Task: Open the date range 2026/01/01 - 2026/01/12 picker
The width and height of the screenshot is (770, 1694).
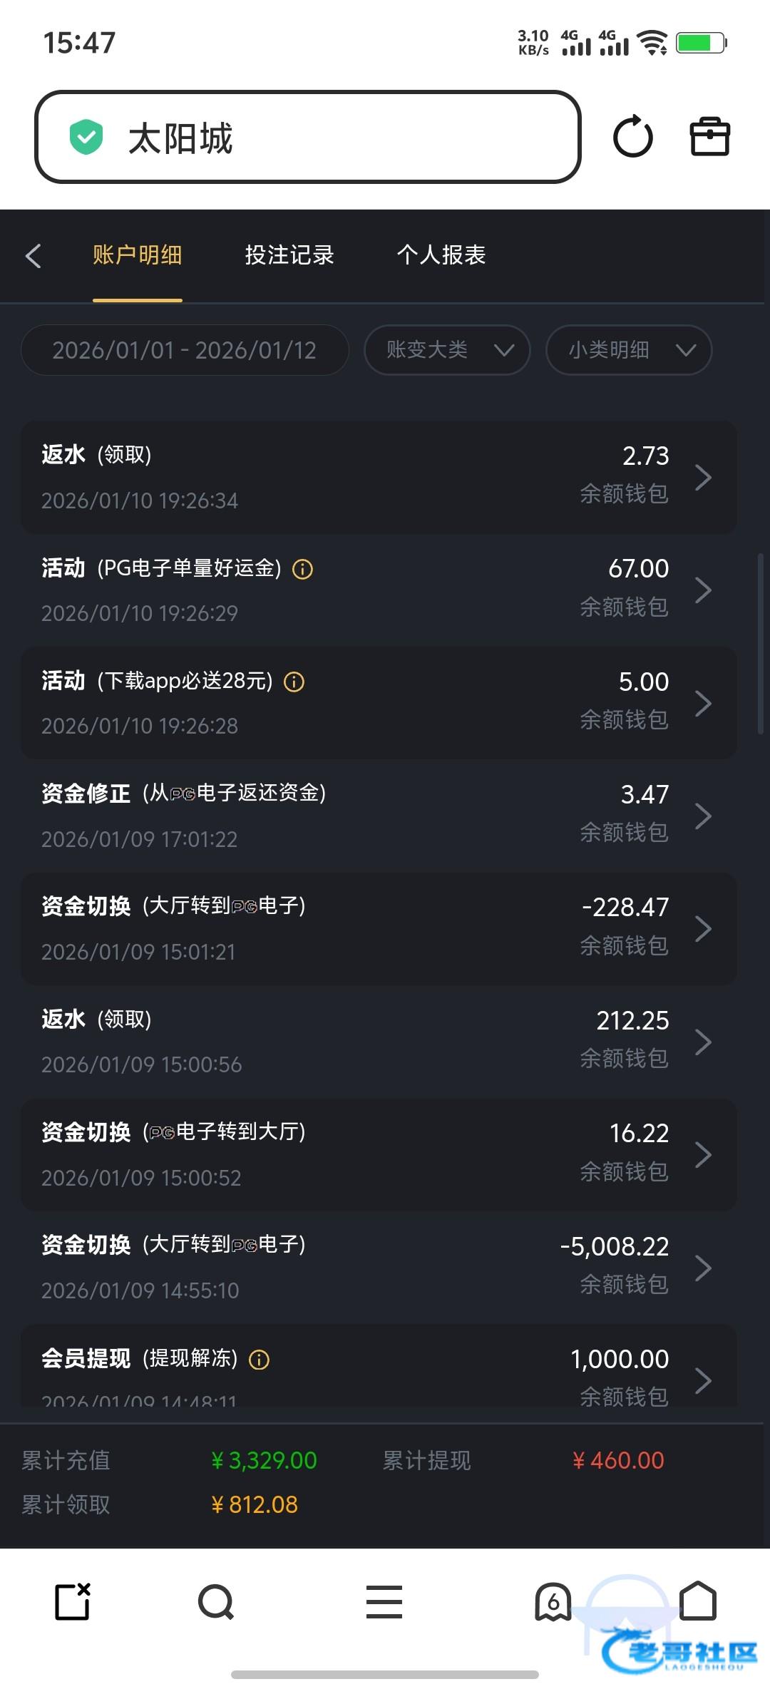Action: tap(185, 350)
